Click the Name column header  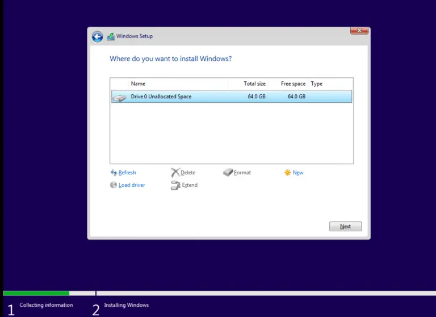coord(178,84)
